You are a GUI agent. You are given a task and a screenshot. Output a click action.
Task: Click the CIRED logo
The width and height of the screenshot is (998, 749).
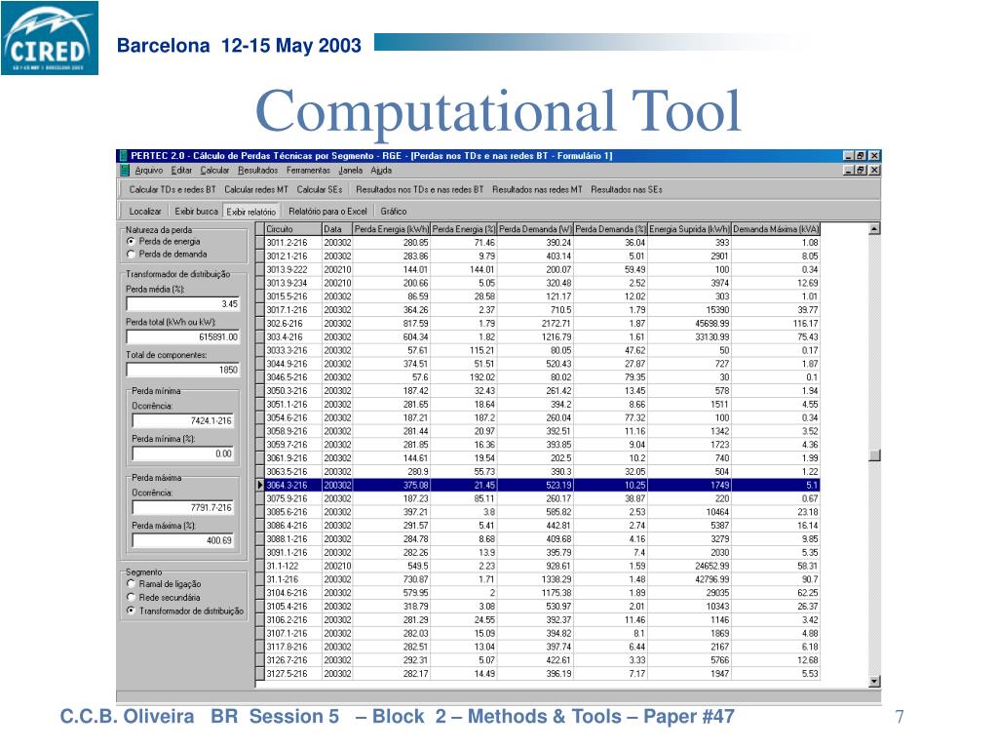point(49,39)
